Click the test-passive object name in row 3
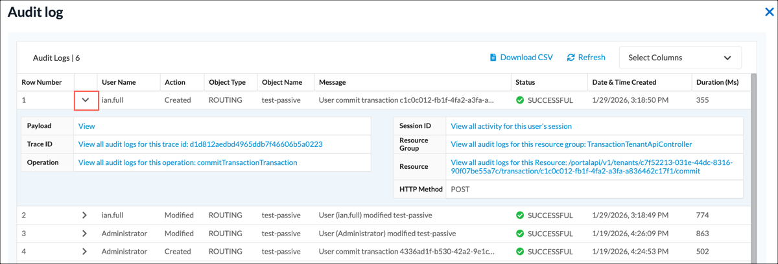 282,233
